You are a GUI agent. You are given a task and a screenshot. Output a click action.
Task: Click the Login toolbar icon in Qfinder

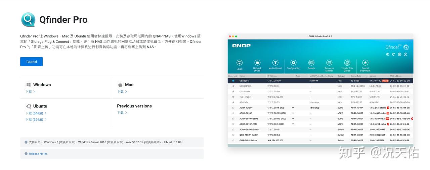click(240, 63)
